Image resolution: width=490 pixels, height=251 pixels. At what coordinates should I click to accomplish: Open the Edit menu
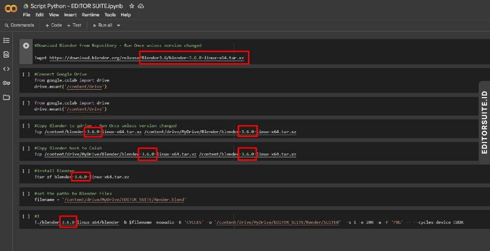pos(40,15)
